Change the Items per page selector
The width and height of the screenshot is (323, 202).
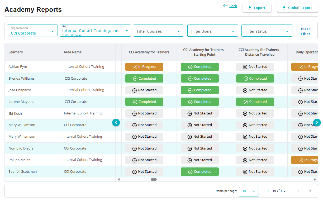[249, 191]
